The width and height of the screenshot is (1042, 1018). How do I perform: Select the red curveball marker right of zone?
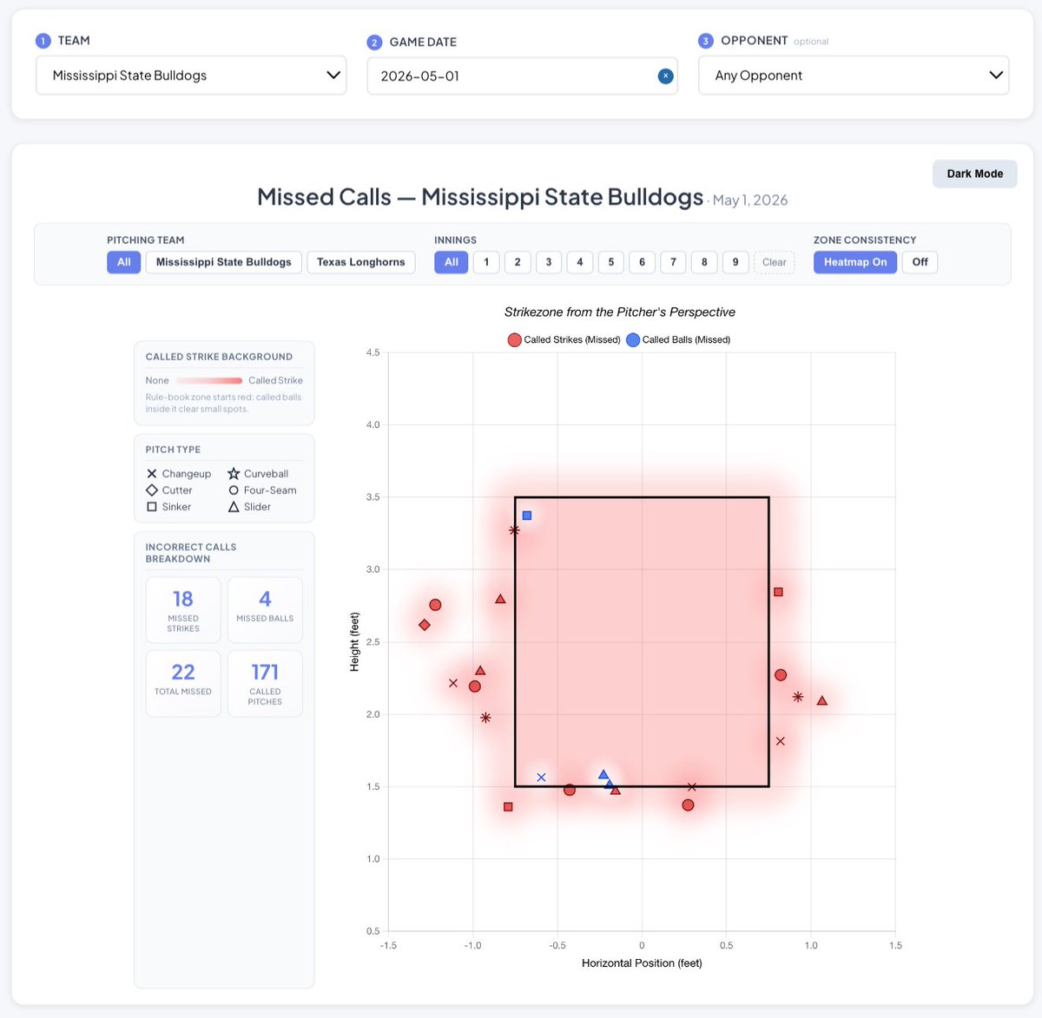[x=798, y=697]
